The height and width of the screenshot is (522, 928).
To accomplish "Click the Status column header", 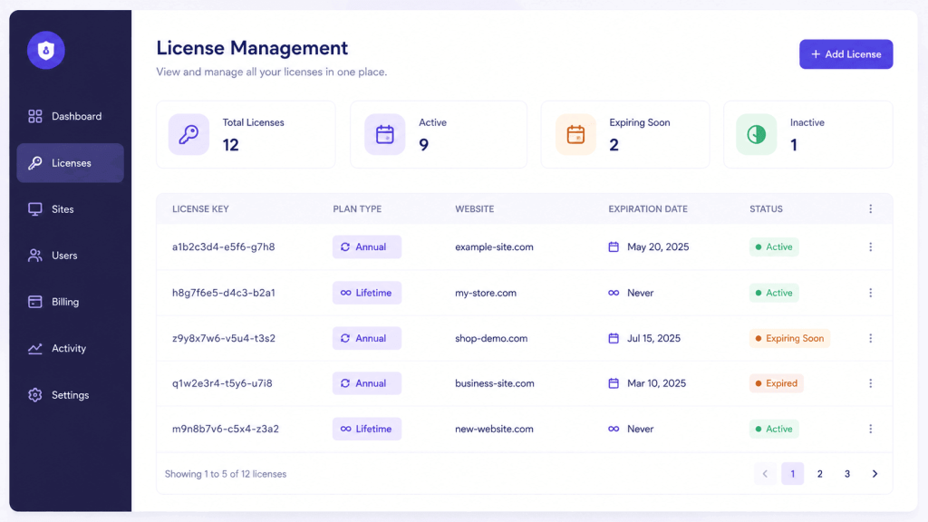I will (x=767, y=209).
